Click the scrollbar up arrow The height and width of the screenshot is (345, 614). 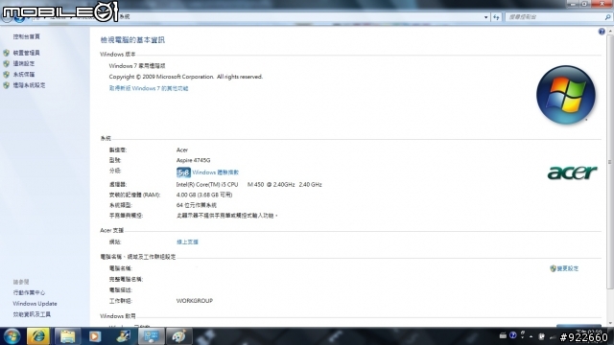coord(610,31)
